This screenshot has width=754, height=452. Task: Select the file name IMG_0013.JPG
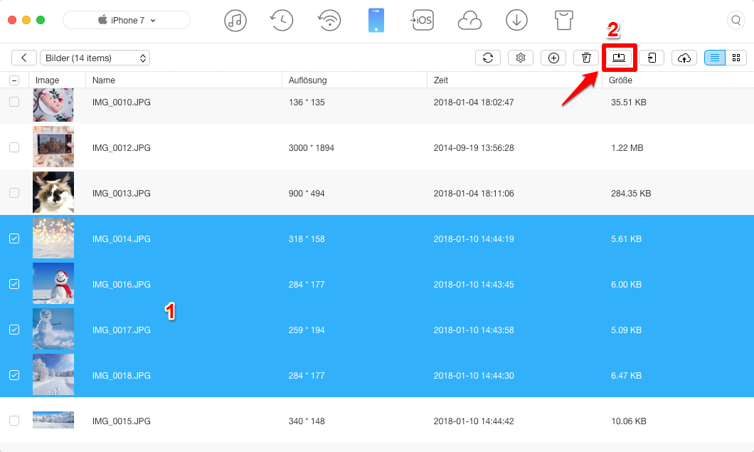coord(122,194)
